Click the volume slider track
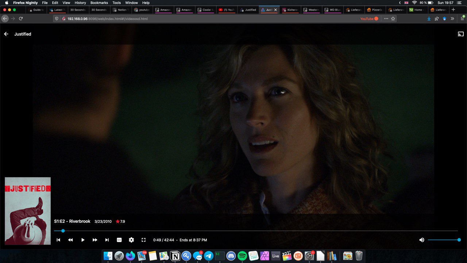Image resolution: width=467 pixels, height=263 pixels. coord(443,240)
